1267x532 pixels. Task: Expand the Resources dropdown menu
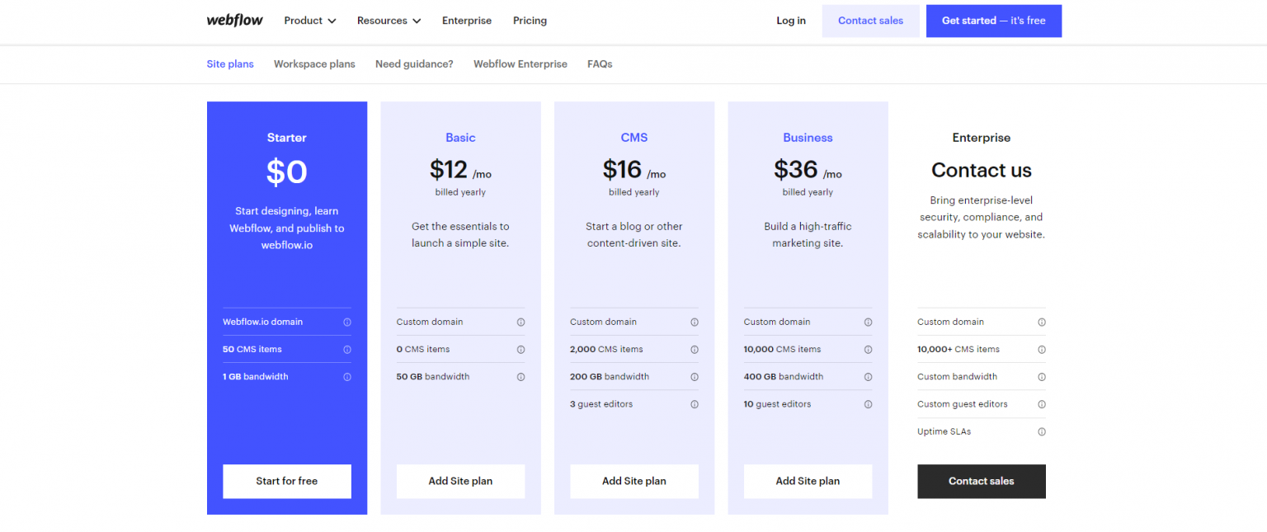[x=389, y=21]
